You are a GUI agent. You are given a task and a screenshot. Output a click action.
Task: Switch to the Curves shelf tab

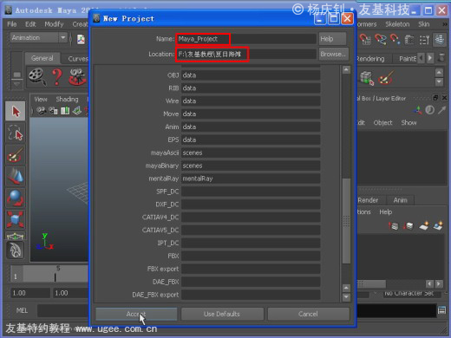77,59
